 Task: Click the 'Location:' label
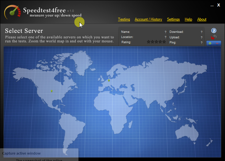coord(127,37)
